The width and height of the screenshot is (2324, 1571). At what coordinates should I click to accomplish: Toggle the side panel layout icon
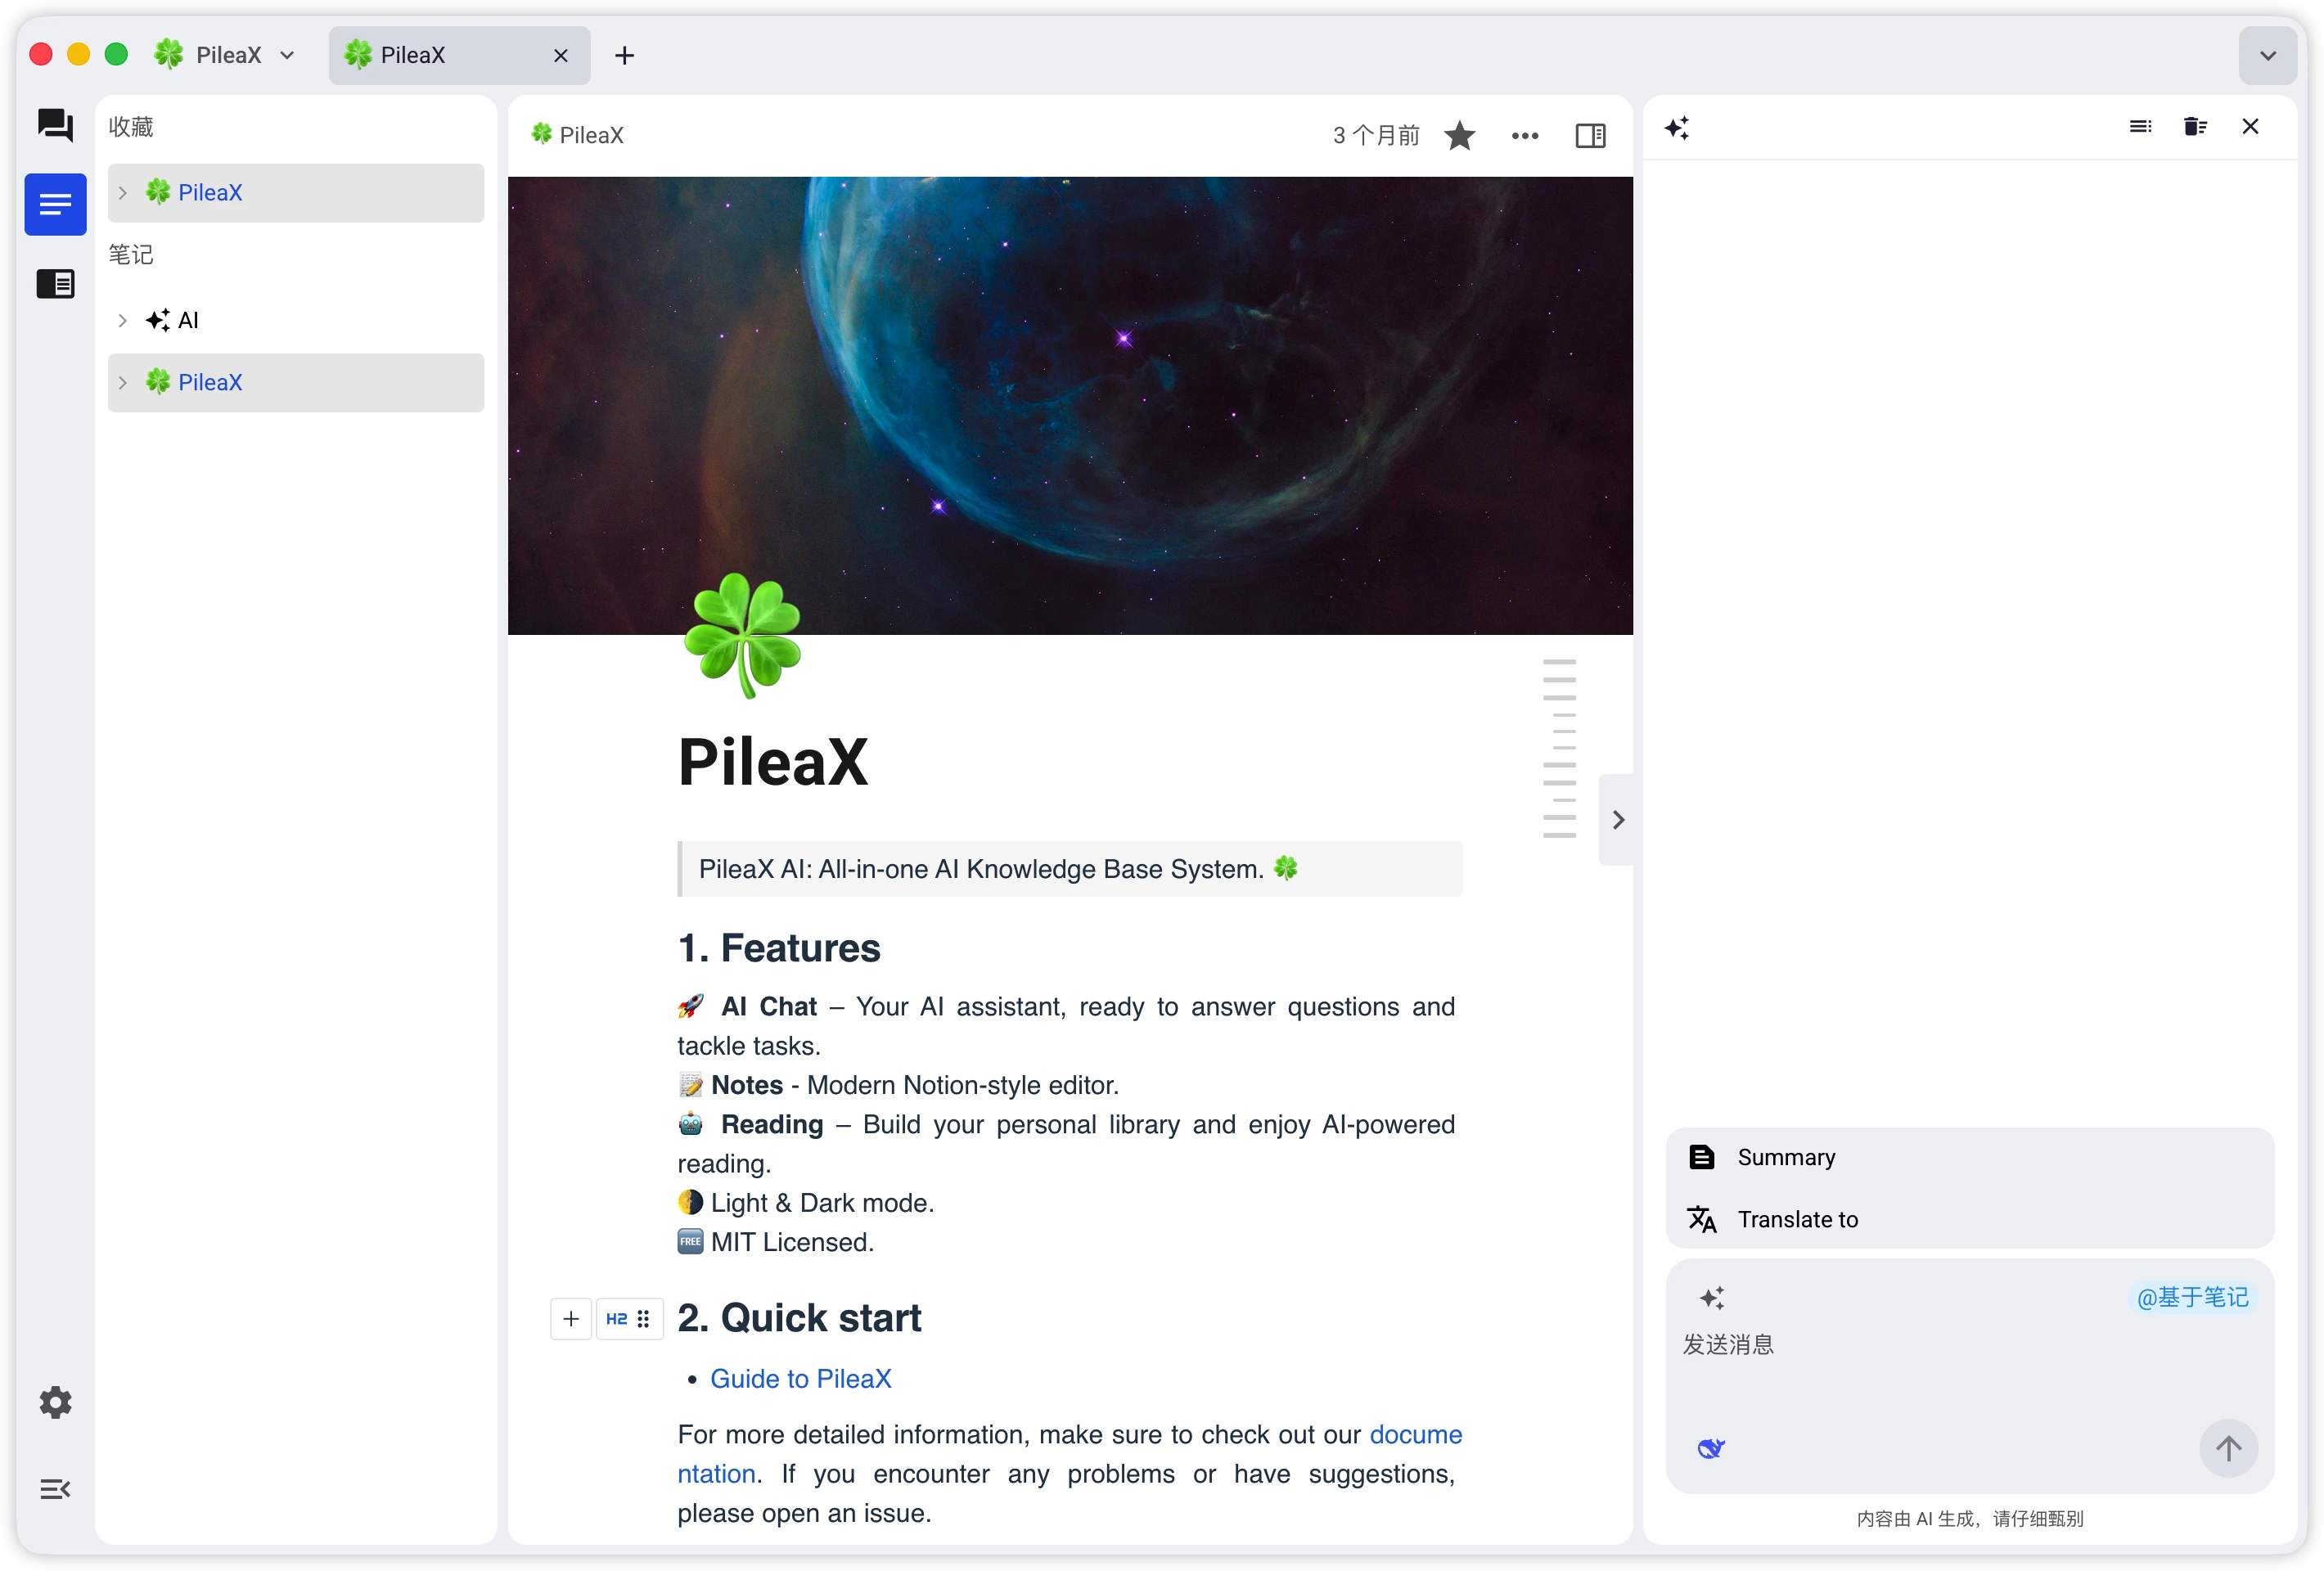(x=1590, y=135)
